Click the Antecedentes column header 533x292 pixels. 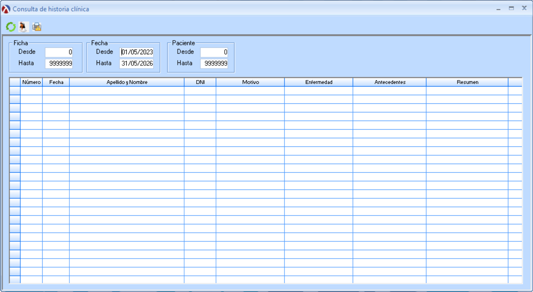[390, 82]
